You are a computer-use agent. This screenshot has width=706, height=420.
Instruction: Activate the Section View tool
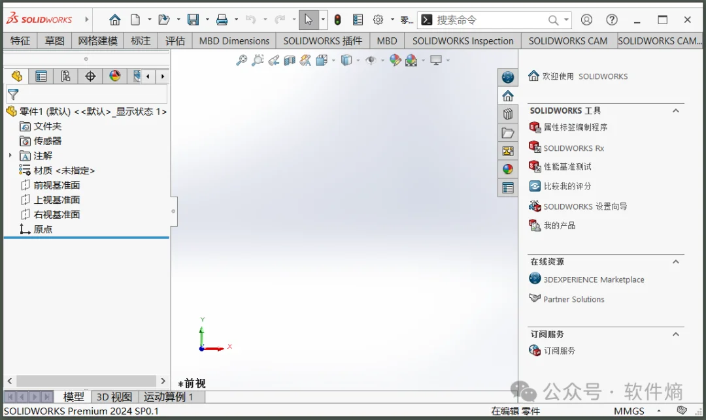[290, 60]
